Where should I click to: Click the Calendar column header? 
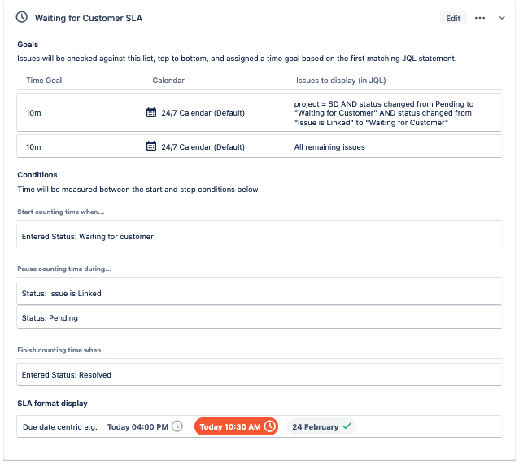pos(168,80)
